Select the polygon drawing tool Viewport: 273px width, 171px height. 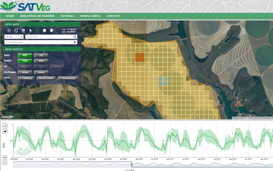point(16,30)
